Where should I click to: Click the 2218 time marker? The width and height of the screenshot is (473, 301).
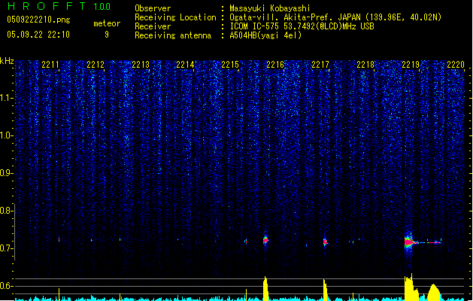coord(365,64)
